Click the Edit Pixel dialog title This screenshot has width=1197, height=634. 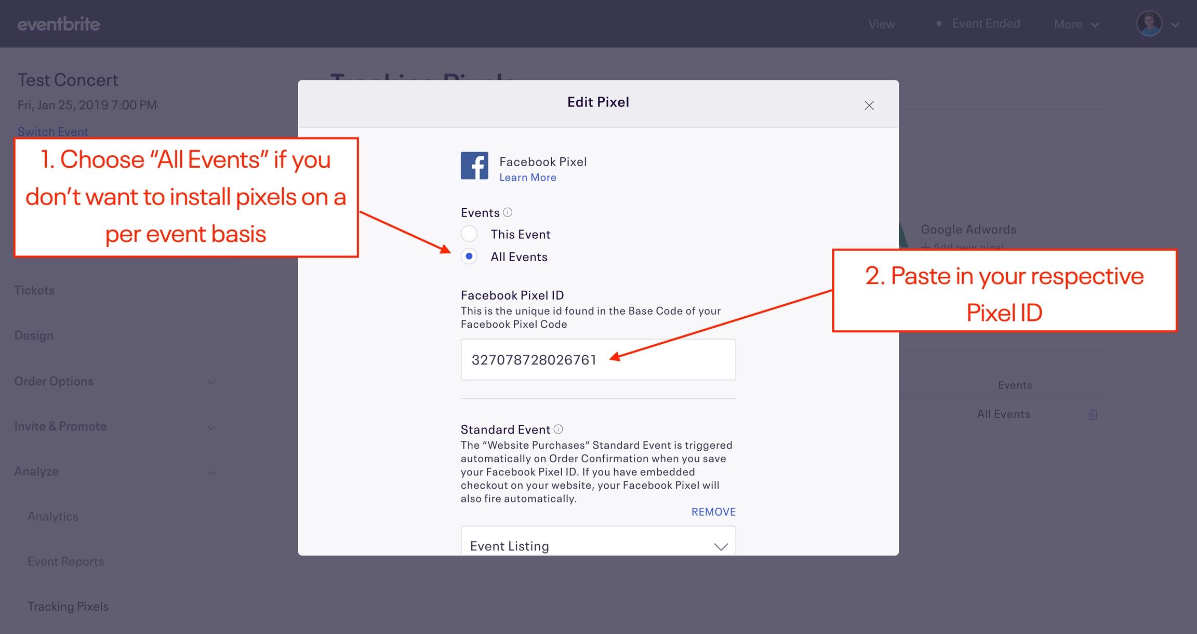(598, 102)
